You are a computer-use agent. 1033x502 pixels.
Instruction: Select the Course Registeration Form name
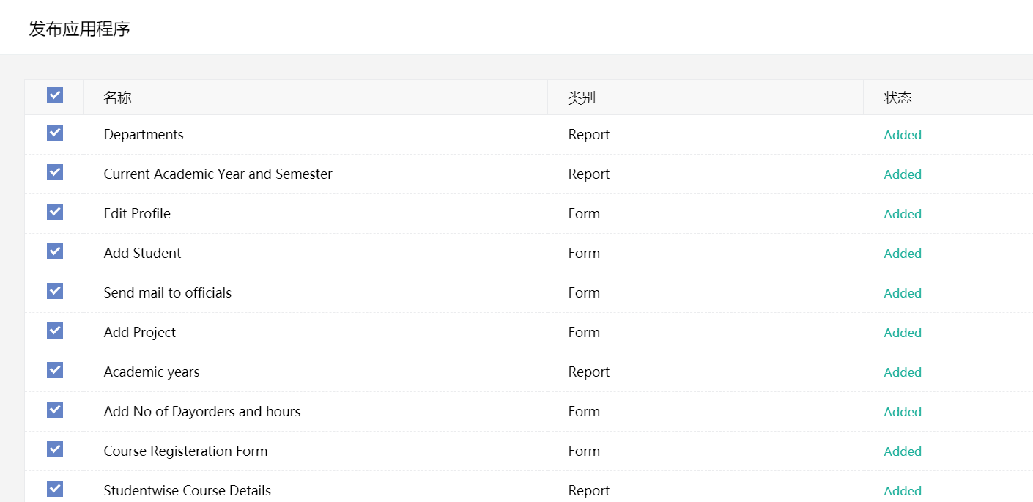coord(185,451)
